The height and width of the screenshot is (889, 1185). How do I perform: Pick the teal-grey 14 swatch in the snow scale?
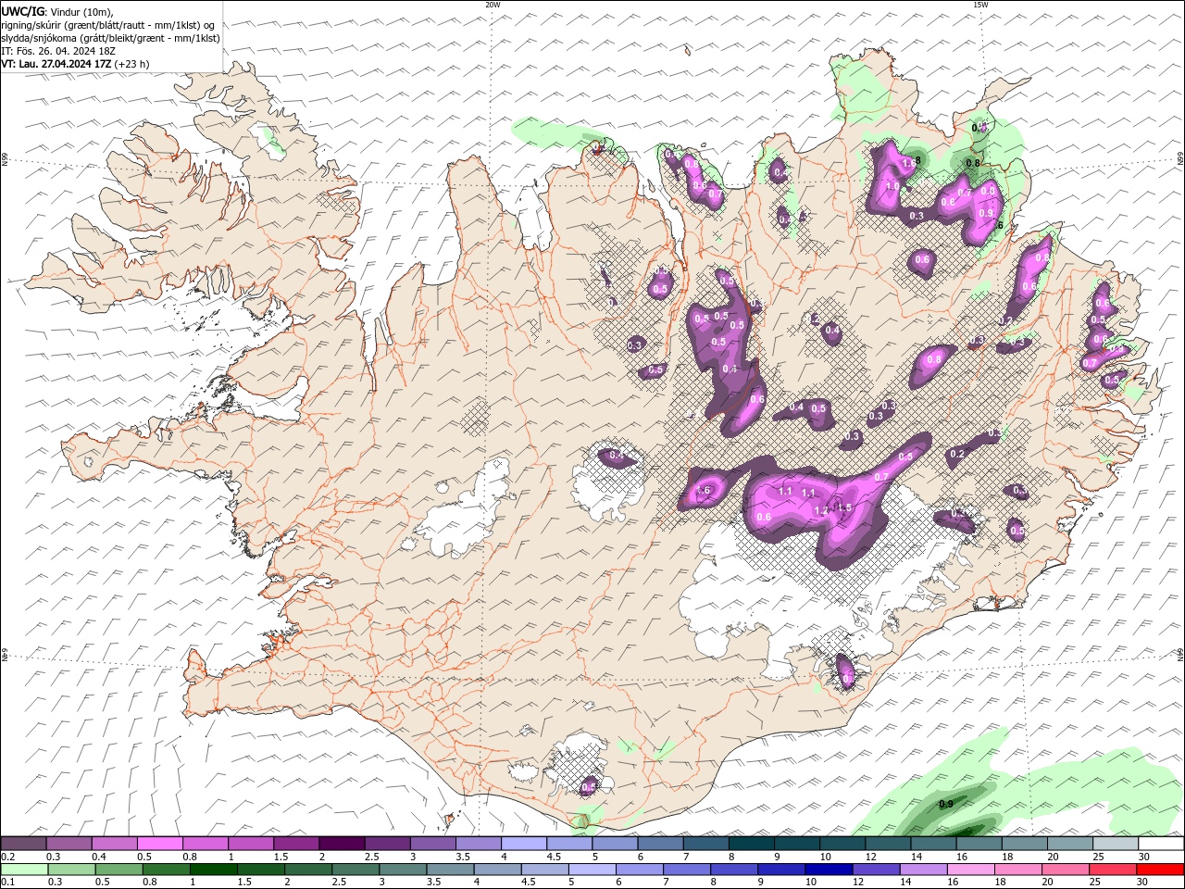tap(933, 844)
